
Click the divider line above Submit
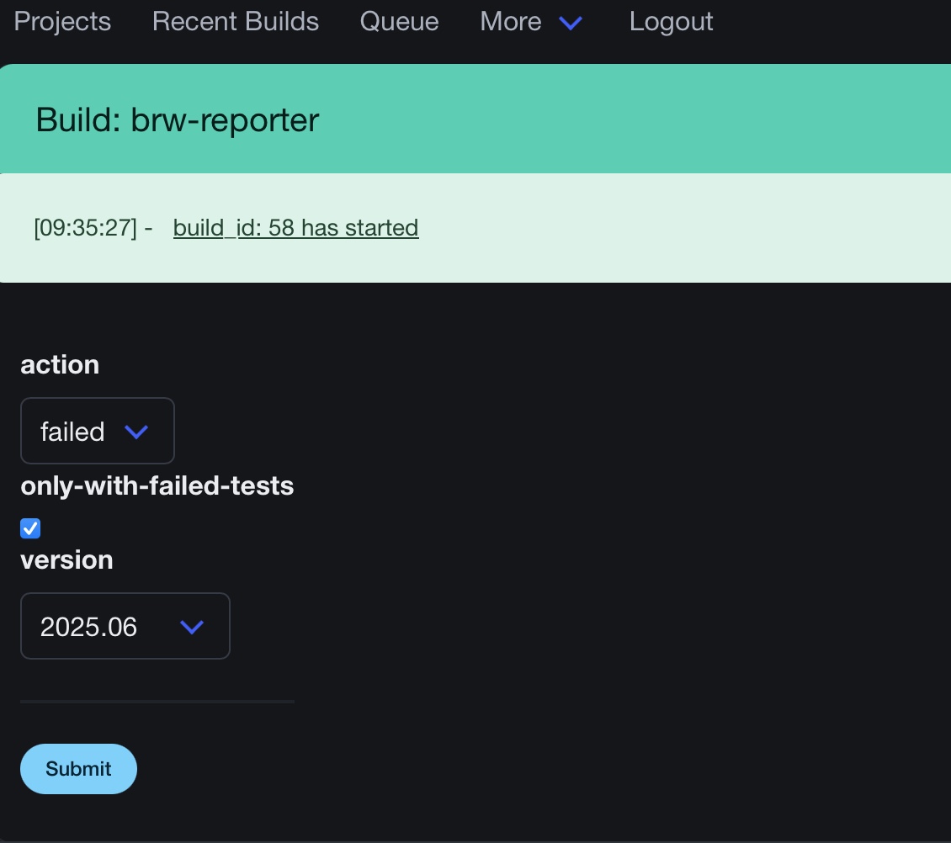coord(157,701)
